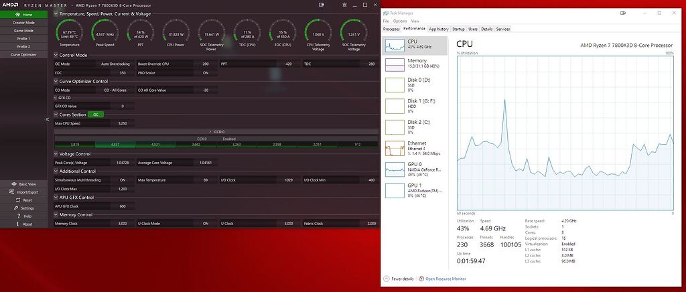Toggle the PBO Scalar ON value
The image size is (686, 292).
pos(204,72)
